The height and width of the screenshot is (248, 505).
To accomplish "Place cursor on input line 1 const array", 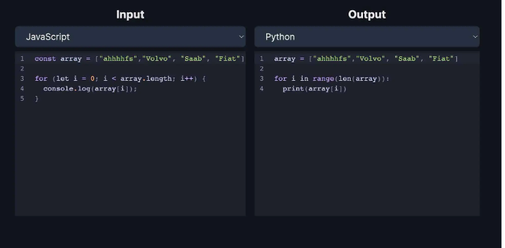I will pyautogui.click(x=139, y=58).
